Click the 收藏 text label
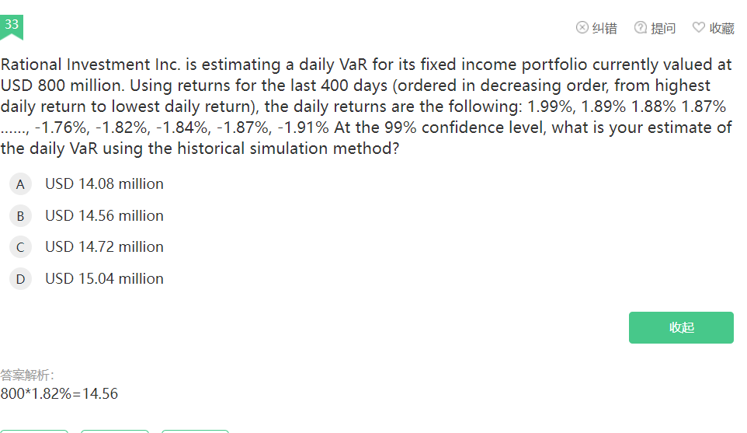Viewport: 747px width, 433px height. click(x=721, y=29)
